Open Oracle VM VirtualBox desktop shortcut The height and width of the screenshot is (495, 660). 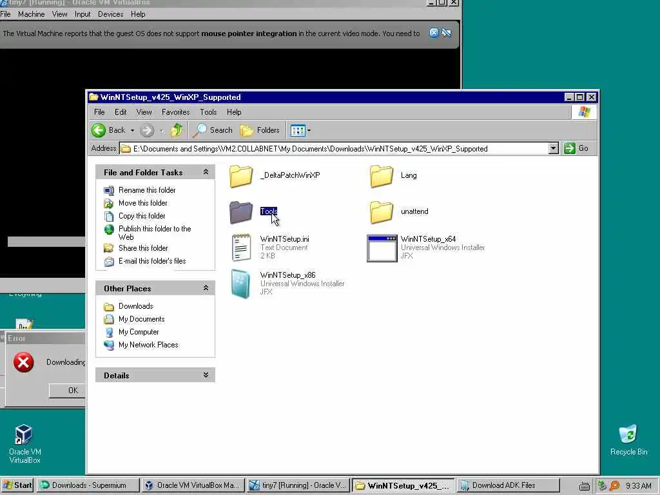(24, 444)
